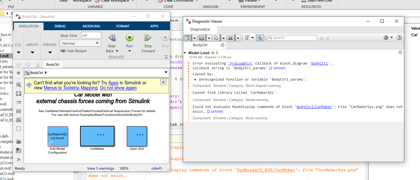Open the Menus to Toolstrip Mapping link

click(x=71, y=88)
